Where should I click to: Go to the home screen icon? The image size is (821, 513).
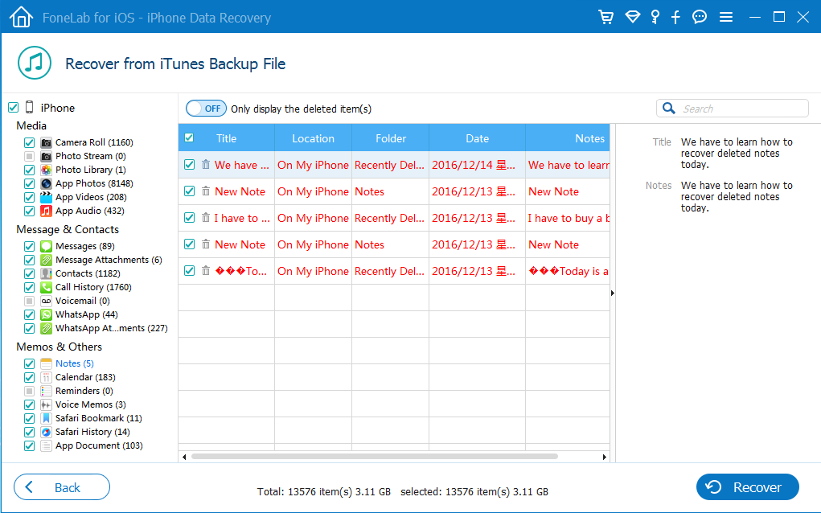(x=21, y=17)
